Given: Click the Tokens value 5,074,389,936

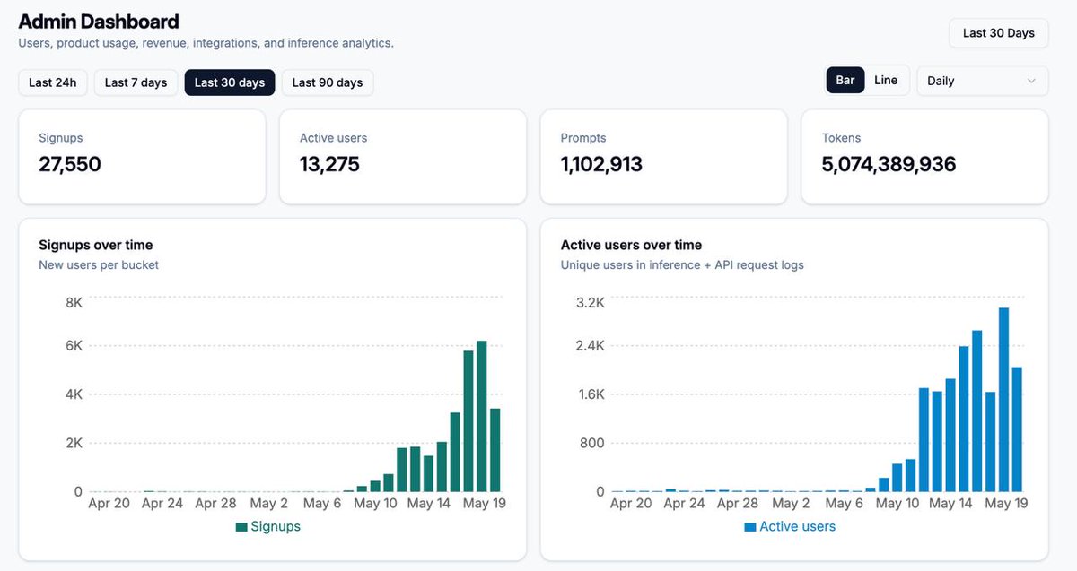Looking at the screenshot, I should click(x=889, y=164).
